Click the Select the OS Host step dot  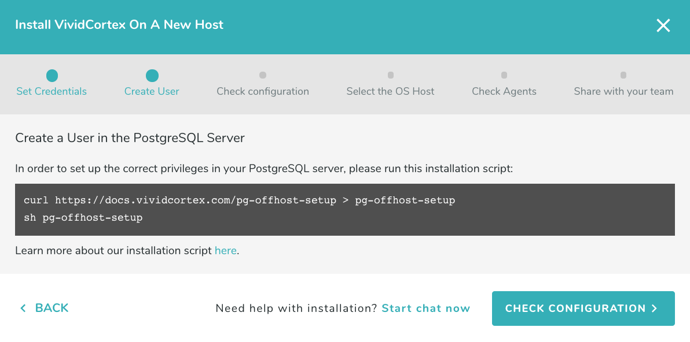pos(390,75)
